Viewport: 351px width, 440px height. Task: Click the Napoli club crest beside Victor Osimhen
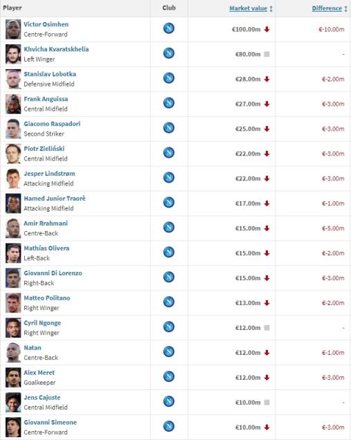(169, 28)
